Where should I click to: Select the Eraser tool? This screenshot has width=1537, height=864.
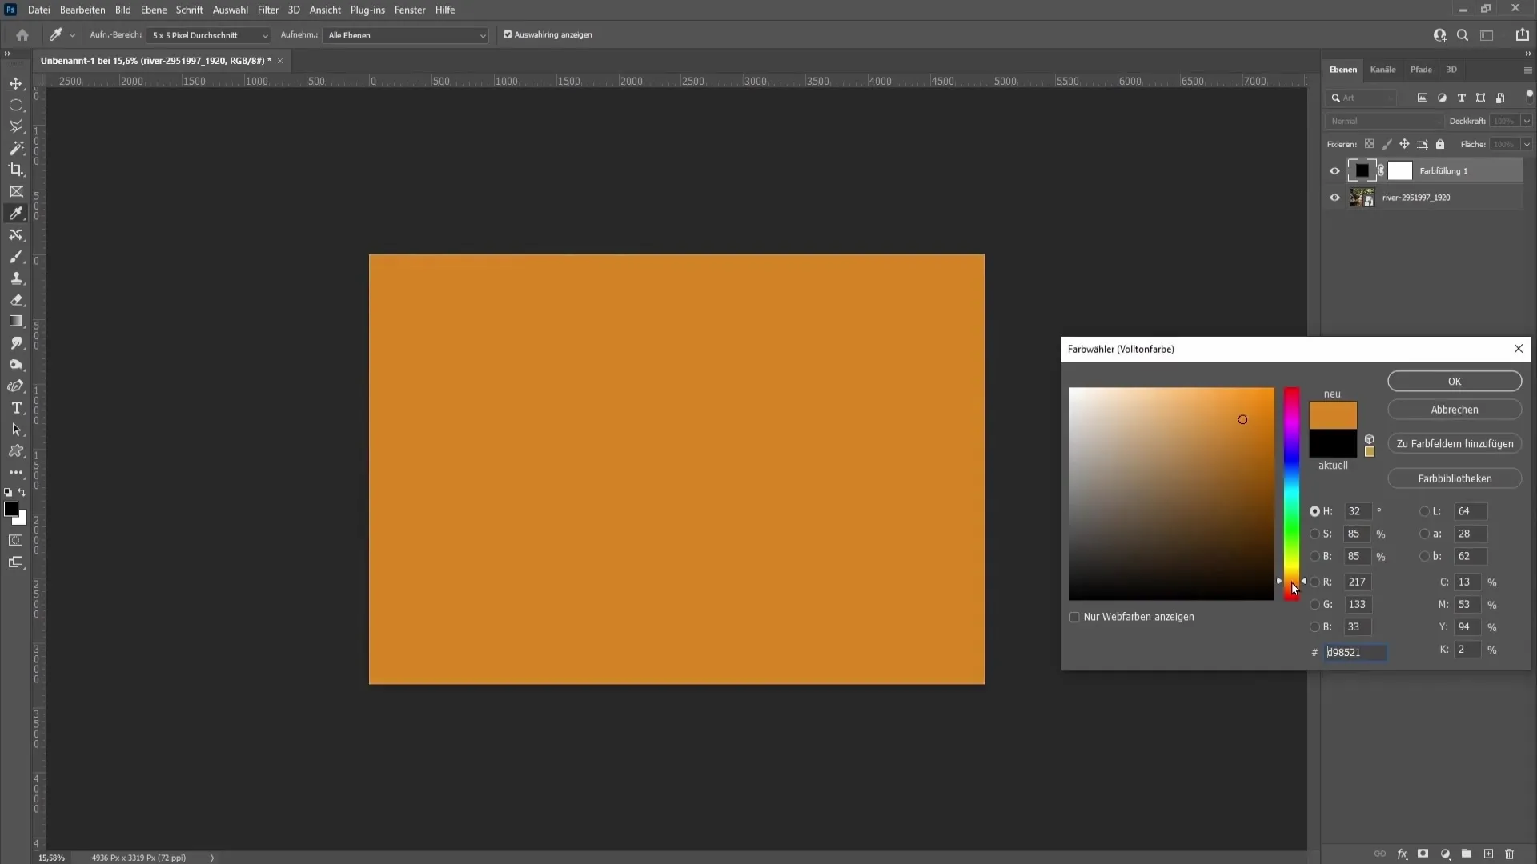[x=16, y=300]
